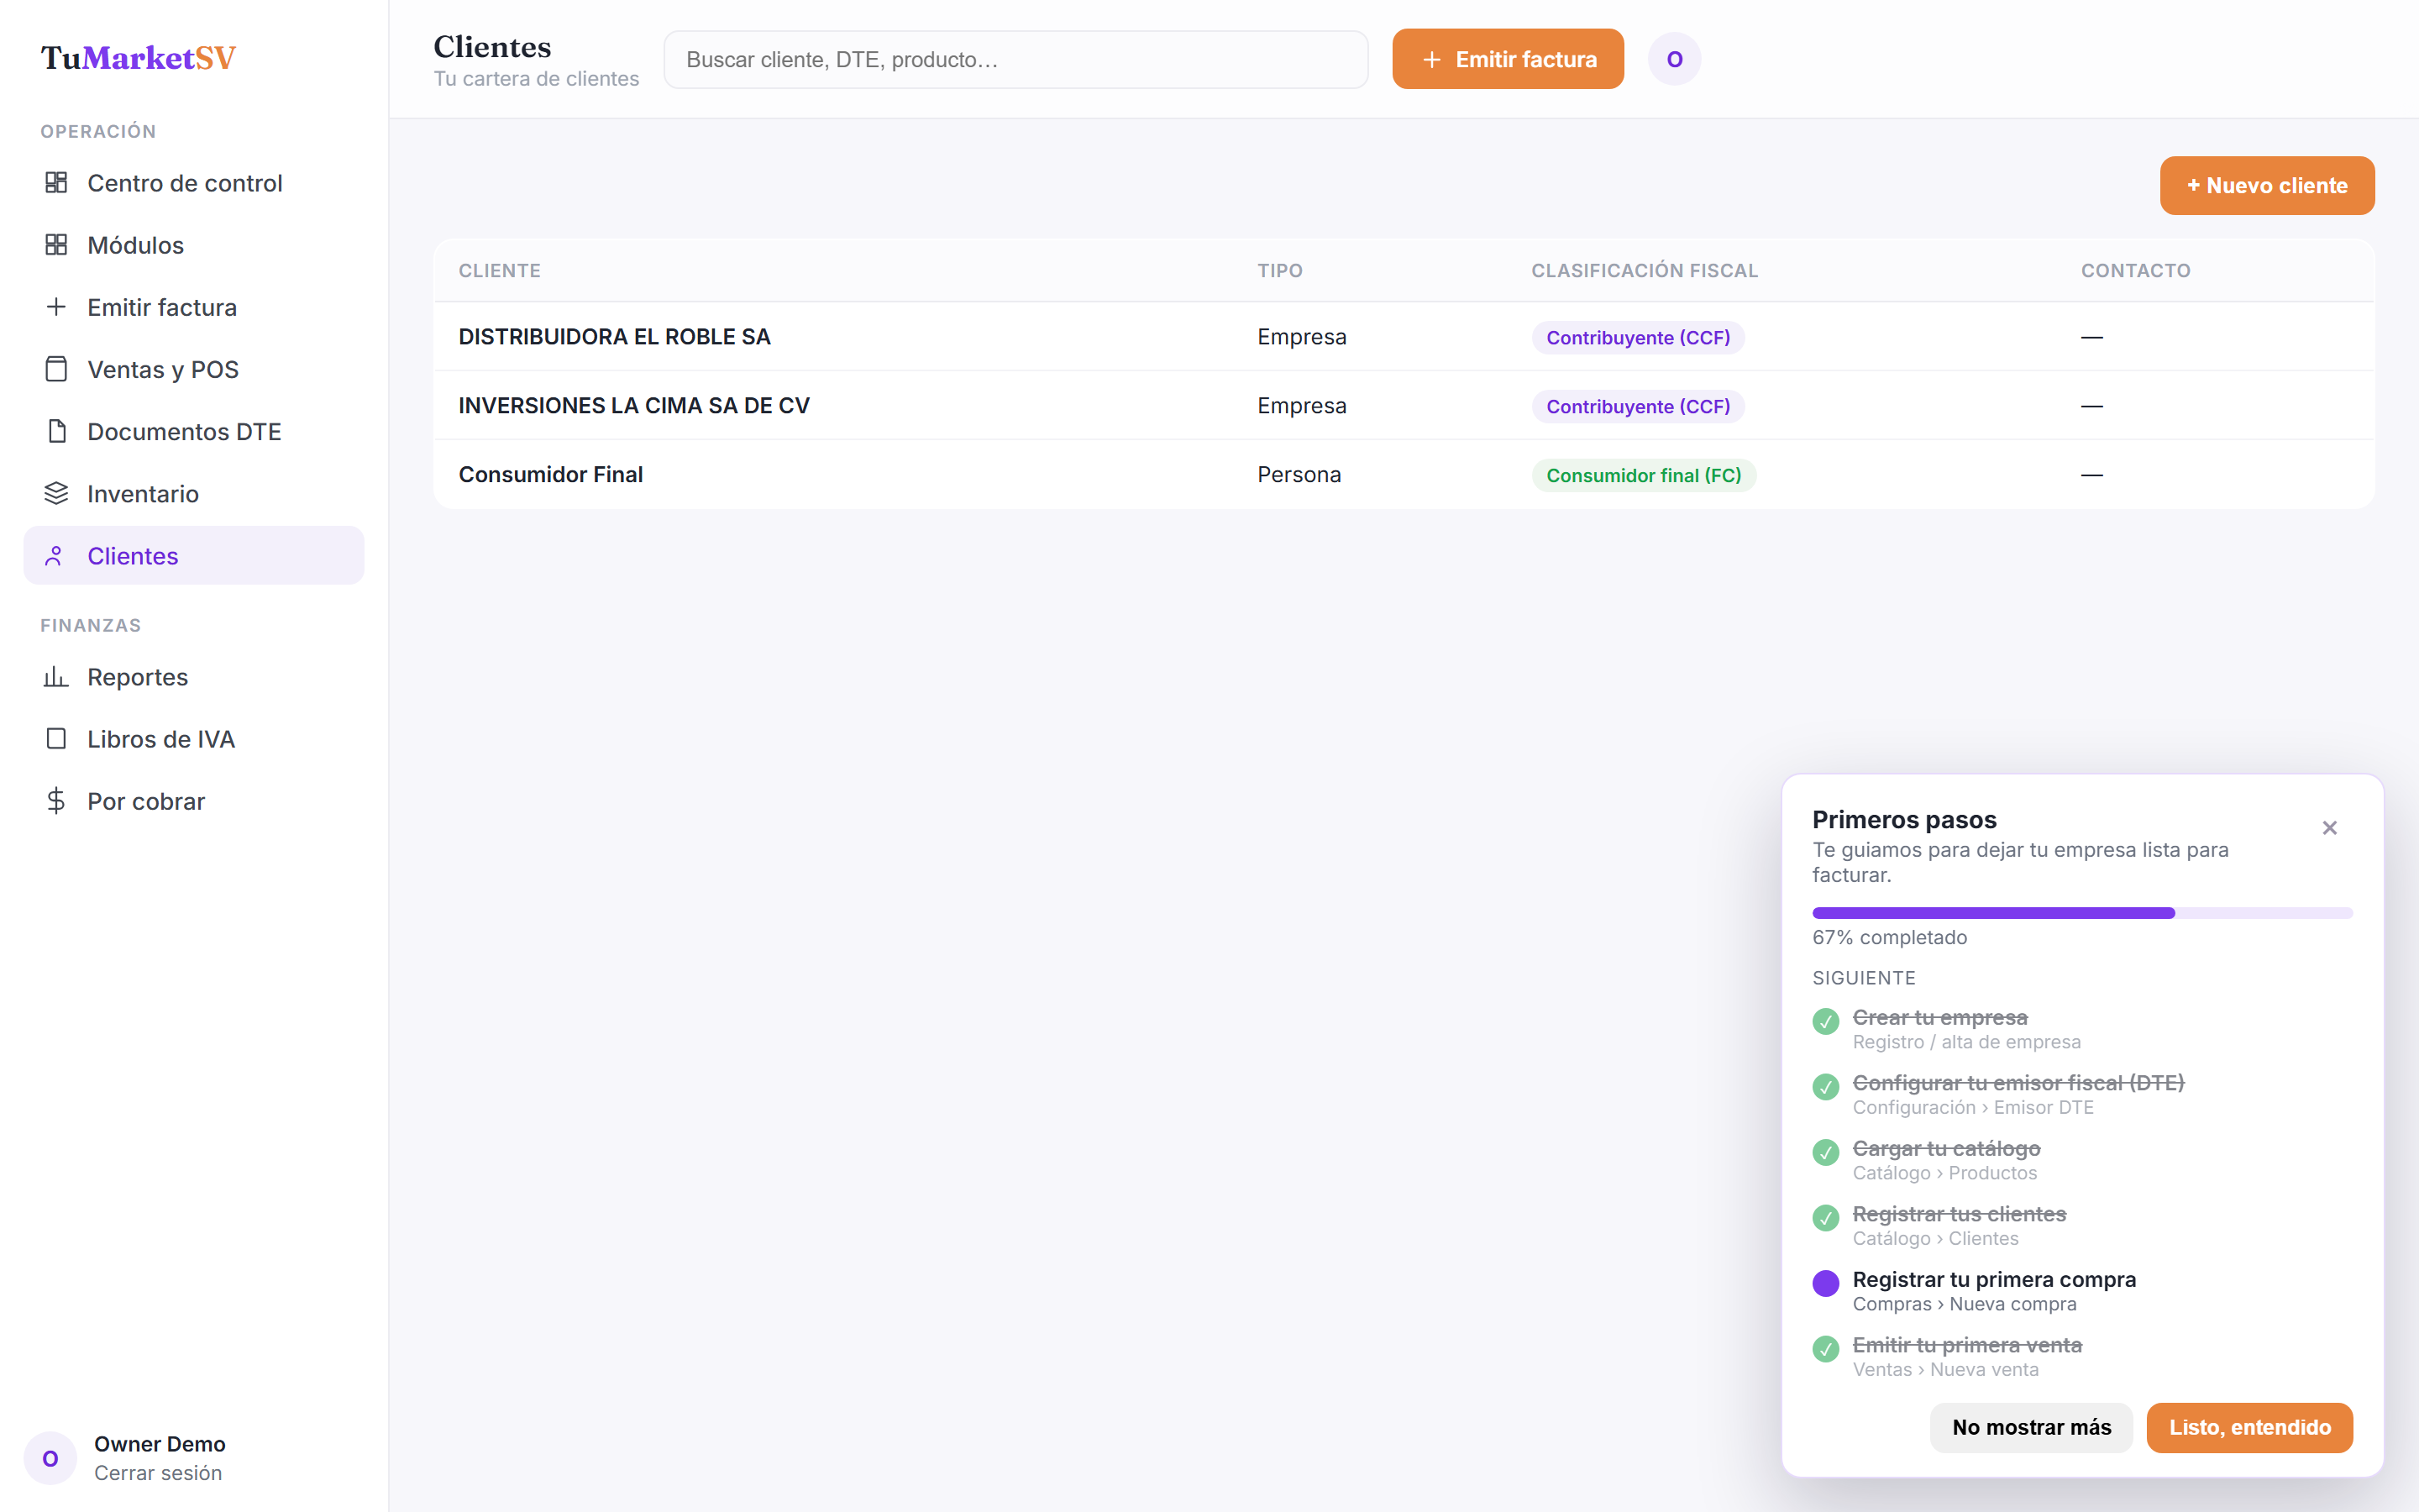The width and height of the screenshot is (2419, 1512).
Task: Click the check icon beside Emitir tu primera venta
Action: coord(1825,1349)
